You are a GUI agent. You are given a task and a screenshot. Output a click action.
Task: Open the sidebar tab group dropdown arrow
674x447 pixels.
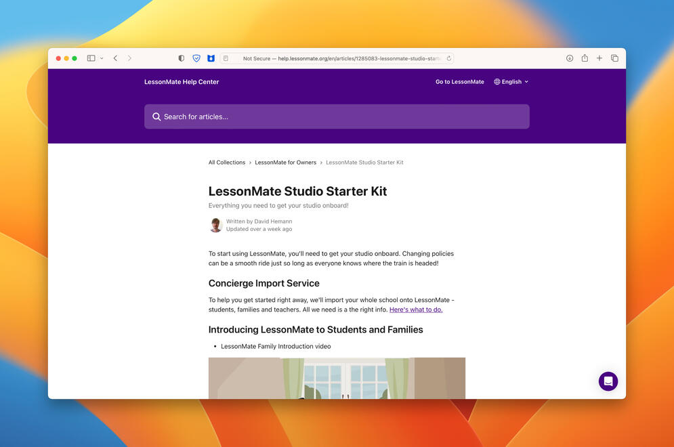[x=102, y=58]
